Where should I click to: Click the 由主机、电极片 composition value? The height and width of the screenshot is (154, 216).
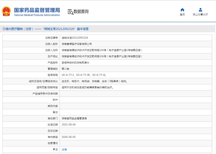(x=94, y=81)
